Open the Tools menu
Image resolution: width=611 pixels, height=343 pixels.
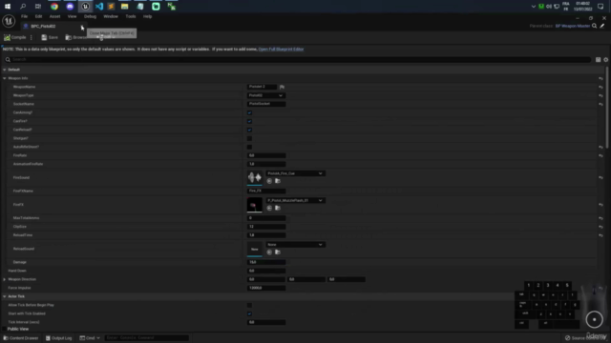pos(131,16)
